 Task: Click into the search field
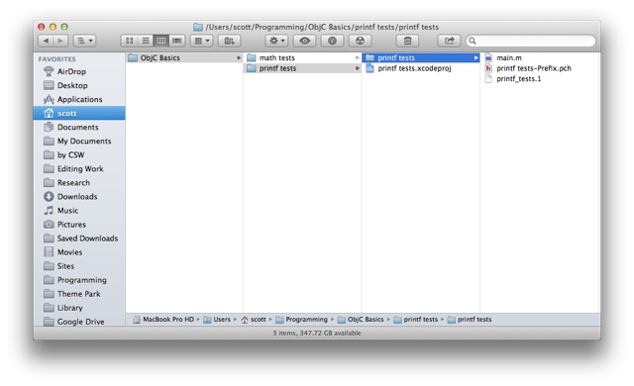(x=531, y=41)
